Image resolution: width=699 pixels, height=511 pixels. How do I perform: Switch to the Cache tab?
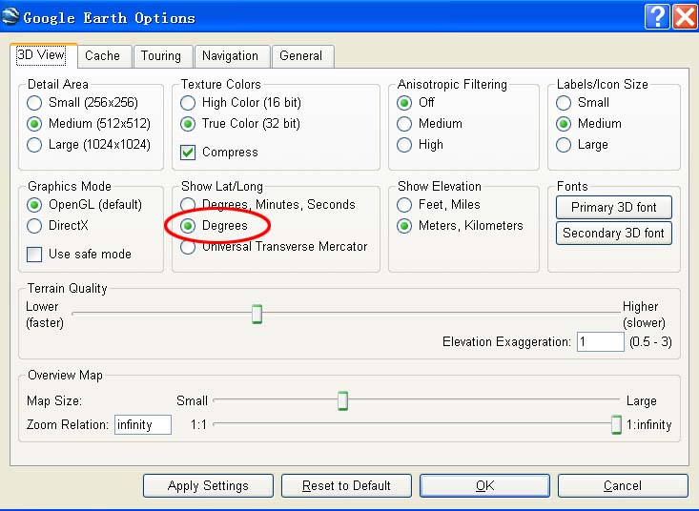coord(102,56)
